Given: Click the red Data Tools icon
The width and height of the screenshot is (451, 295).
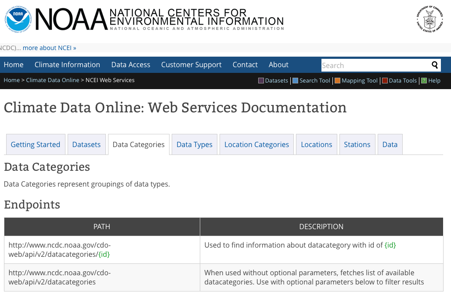Looking at the screenshot, I should pyautogui.click(x=385, y=81).
